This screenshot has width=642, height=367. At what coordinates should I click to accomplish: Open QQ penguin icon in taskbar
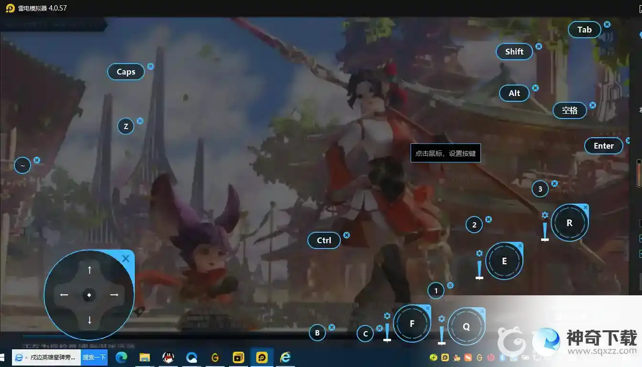[168, 357]
